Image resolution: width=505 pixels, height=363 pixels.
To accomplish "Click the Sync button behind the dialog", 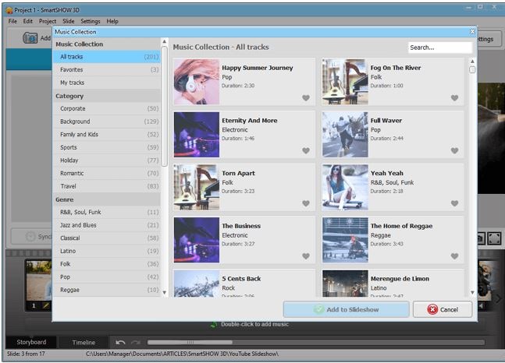I will click(x=31, y=237).
